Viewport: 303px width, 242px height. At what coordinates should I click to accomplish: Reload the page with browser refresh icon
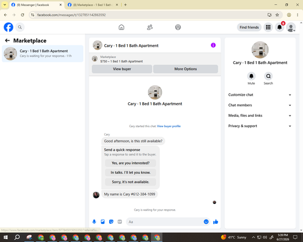pos(22,15)
